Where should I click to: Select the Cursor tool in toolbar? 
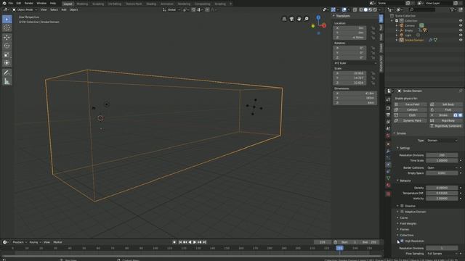(x=7, y=28)
